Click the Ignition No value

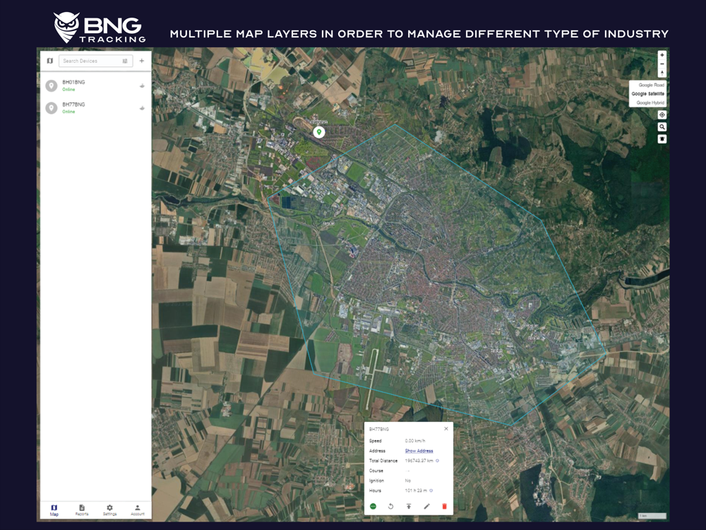(x=407, y=481)
